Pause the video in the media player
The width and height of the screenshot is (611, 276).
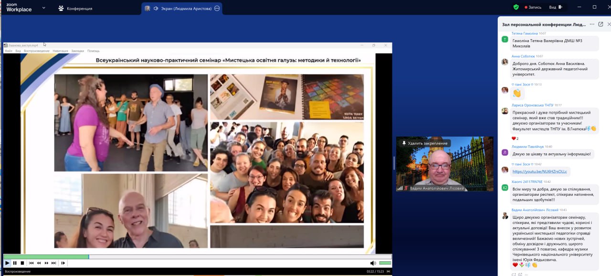click(15, 263)
